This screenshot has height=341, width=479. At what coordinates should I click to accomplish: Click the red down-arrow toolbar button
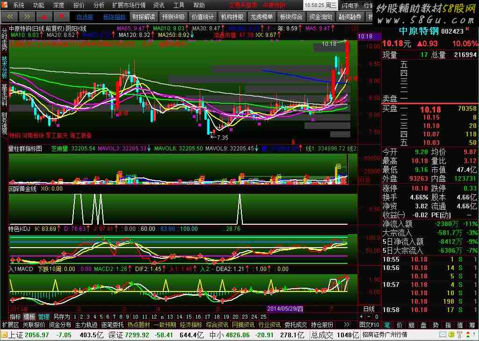point(61,17)
